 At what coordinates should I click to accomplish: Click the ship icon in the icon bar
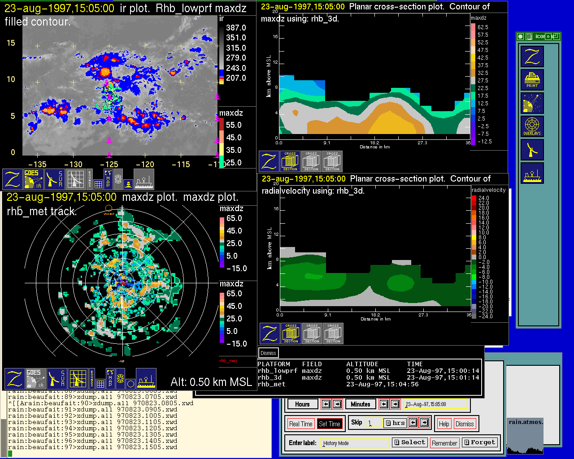tap(532, 173)
